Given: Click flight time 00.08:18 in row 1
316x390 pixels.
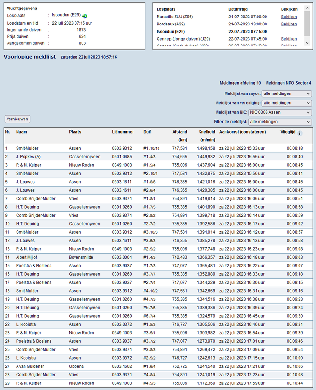Looking at the screenshot, I should point(295,148).
